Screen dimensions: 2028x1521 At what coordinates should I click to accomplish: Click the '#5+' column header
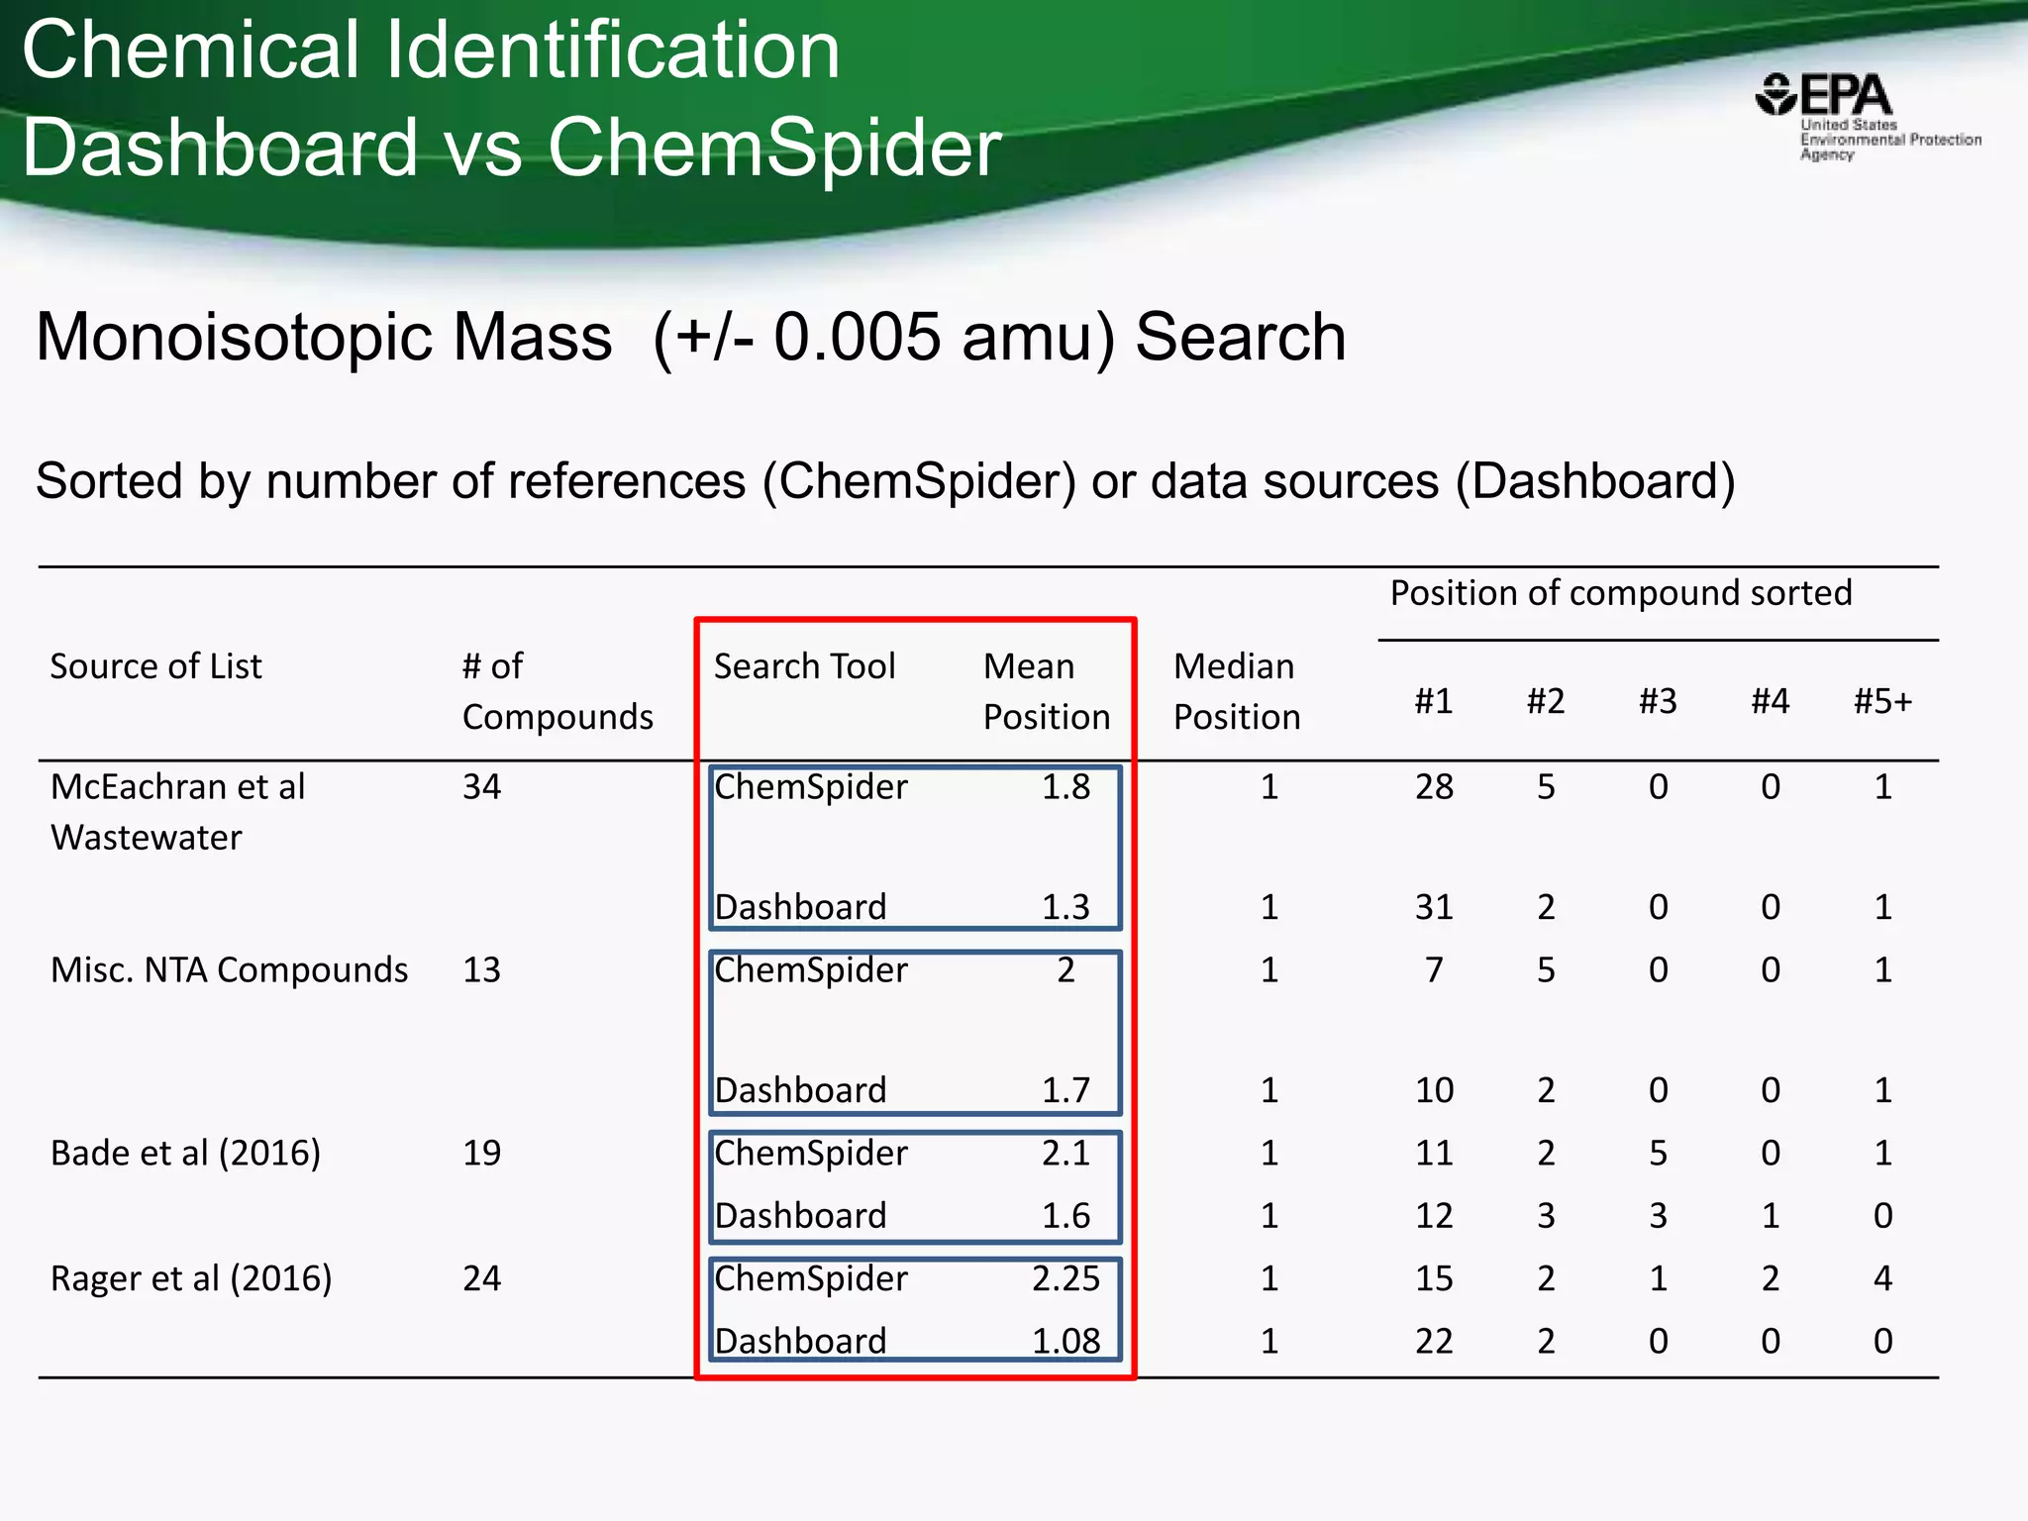(x=1882, y=701)
